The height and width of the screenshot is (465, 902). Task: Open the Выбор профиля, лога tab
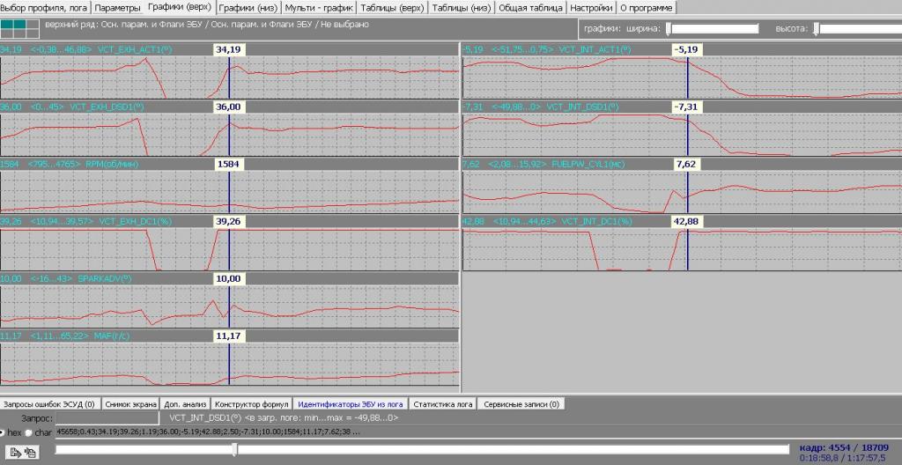(x=45, y=8)
